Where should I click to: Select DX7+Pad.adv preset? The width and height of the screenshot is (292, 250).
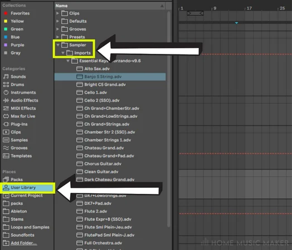point(94,203)
